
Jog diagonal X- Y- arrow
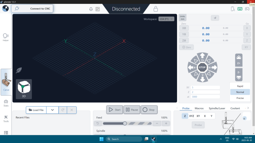point(196,74)
